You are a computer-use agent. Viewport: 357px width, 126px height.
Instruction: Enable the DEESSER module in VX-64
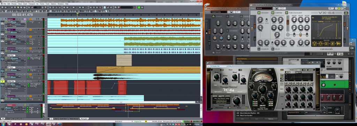259,13
